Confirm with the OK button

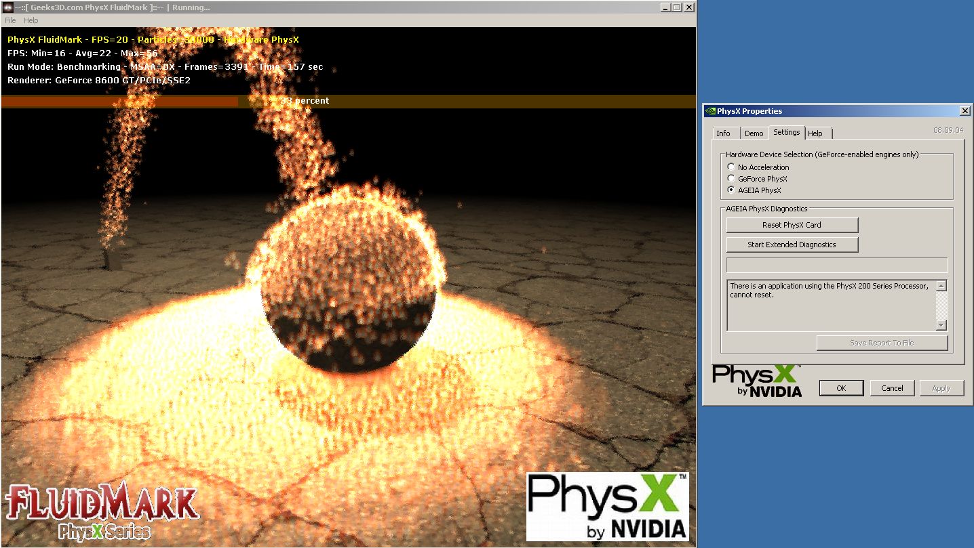[841, 388]
